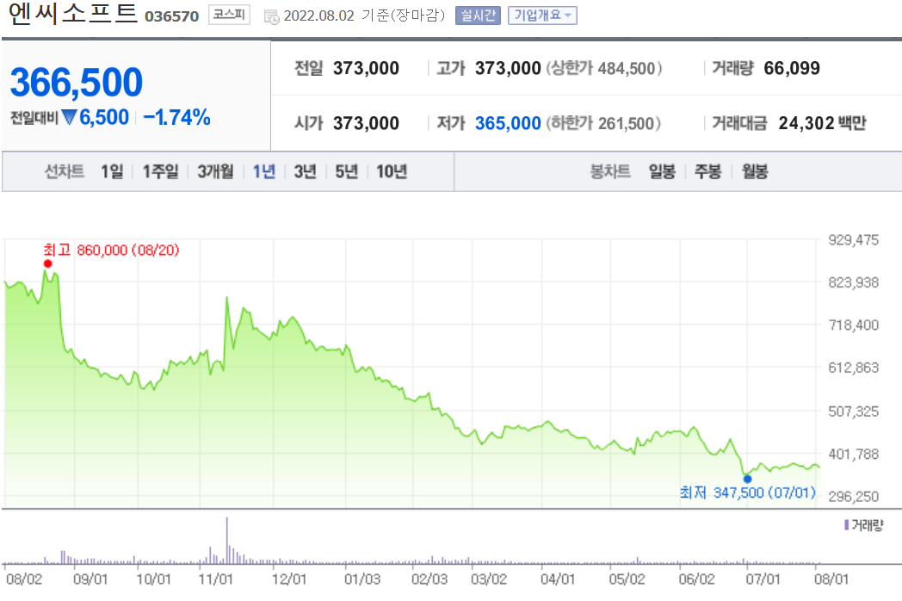Click the red 최고 high point marker
The height and width of the screenshot is (601, 902).
point(47,263)
